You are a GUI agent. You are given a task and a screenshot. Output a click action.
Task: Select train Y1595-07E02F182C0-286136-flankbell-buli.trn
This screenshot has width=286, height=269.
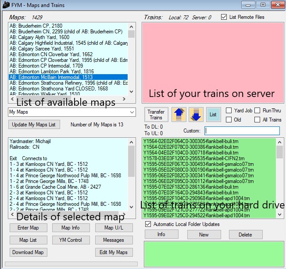pyautogui.click(x=209, y=187)
